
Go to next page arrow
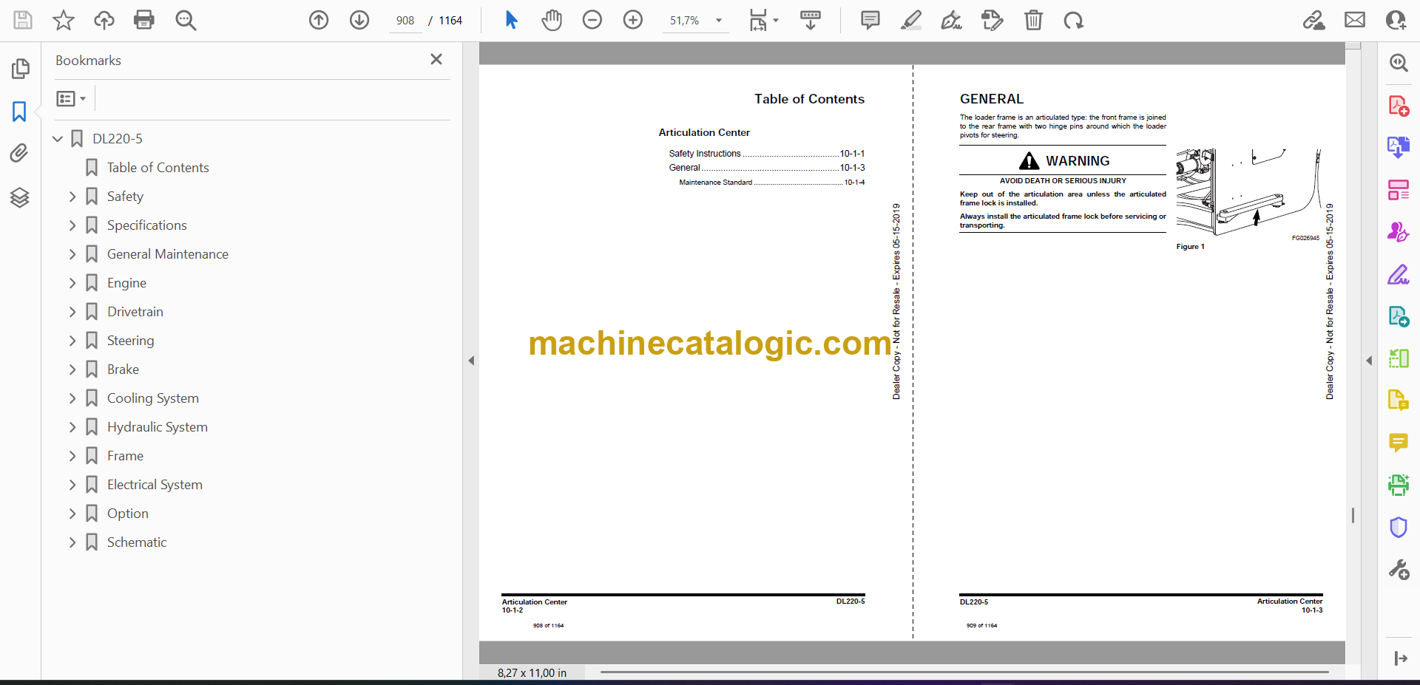(359, 20)
